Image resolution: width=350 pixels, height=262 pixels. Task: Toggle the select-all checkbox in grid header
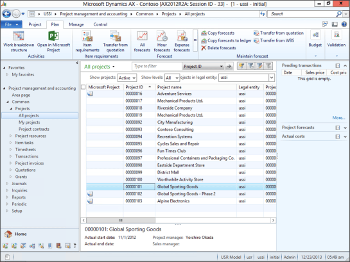click(x=83, y=87)
